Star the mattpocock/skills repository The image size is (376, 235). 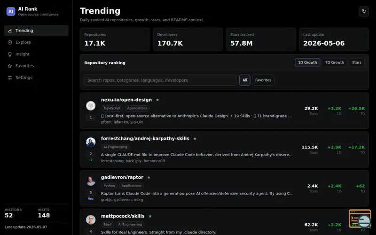tap(150, 216)
